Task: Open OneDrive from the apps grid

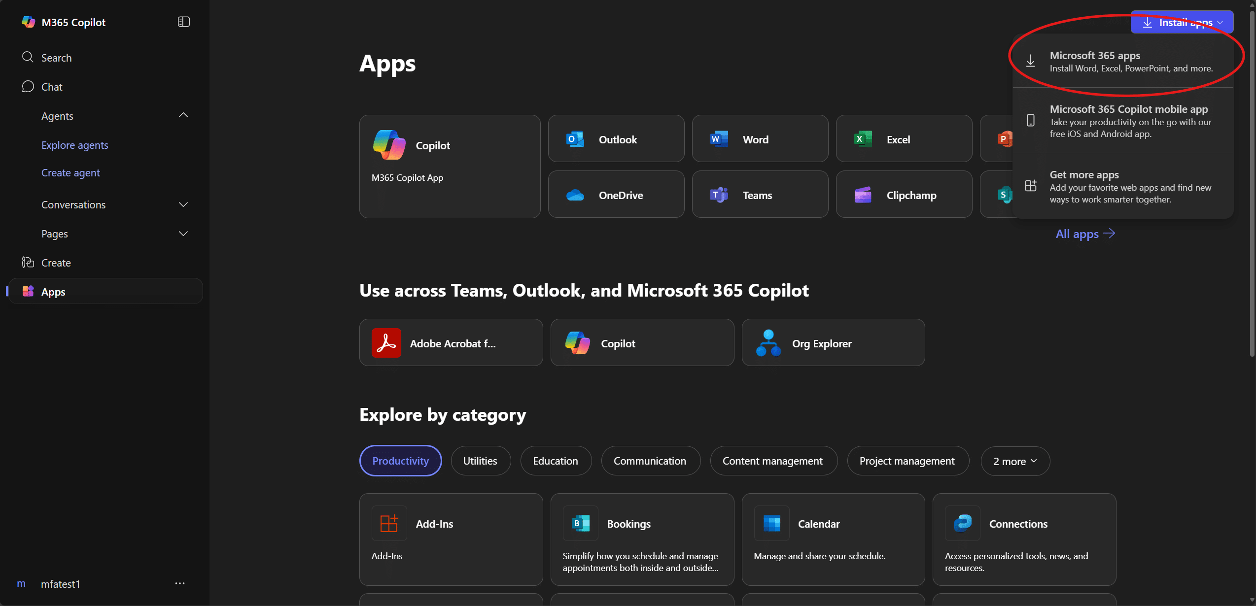Action: 616,195
